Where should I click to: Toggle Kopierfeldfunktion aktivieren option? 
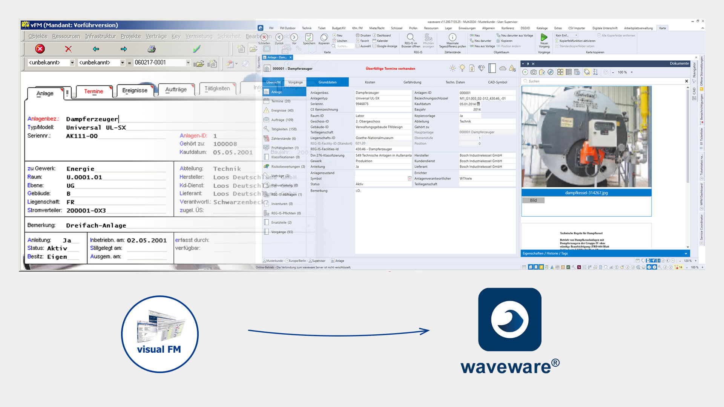(575, 41)
